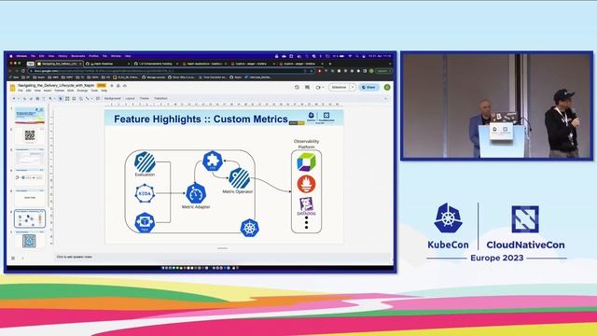Select the Dynatrace logo on slide

point(306,161)
